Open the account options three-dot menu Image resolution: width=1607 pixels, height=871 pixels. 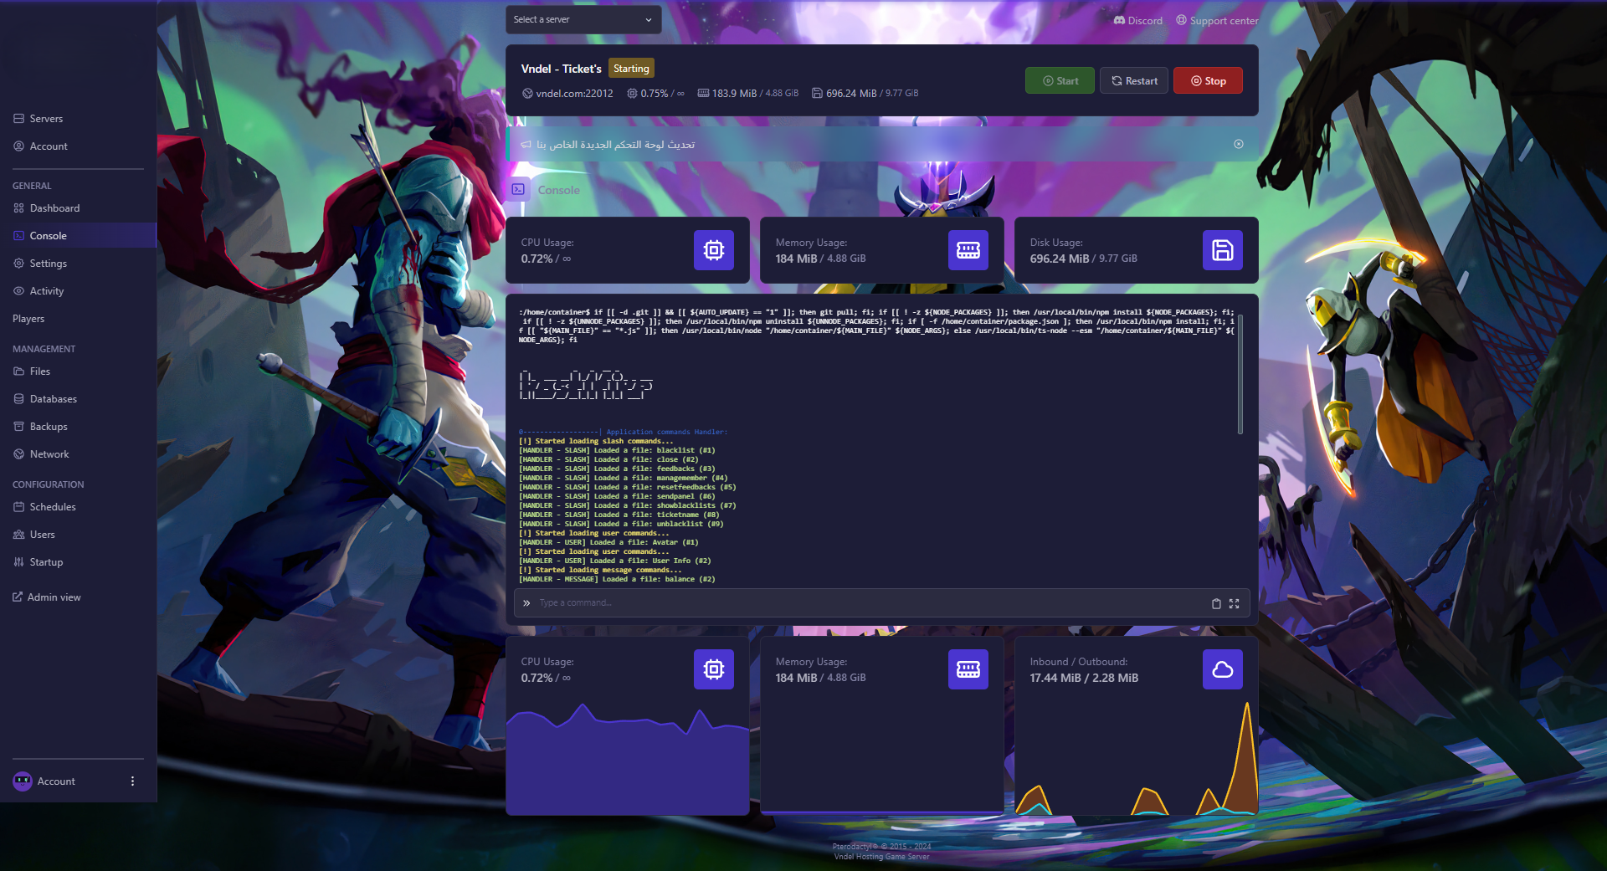pos(131,781)
